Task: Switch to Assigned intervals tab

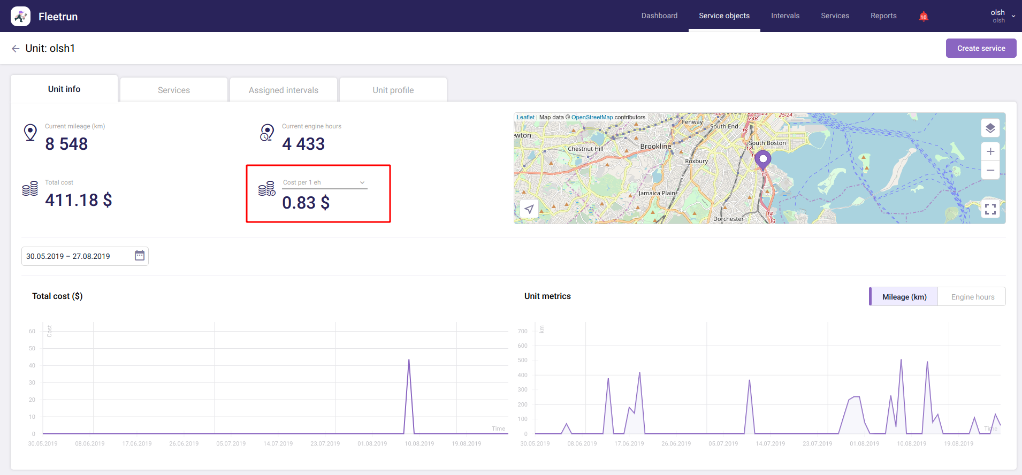Action: (x=284, y=90)
